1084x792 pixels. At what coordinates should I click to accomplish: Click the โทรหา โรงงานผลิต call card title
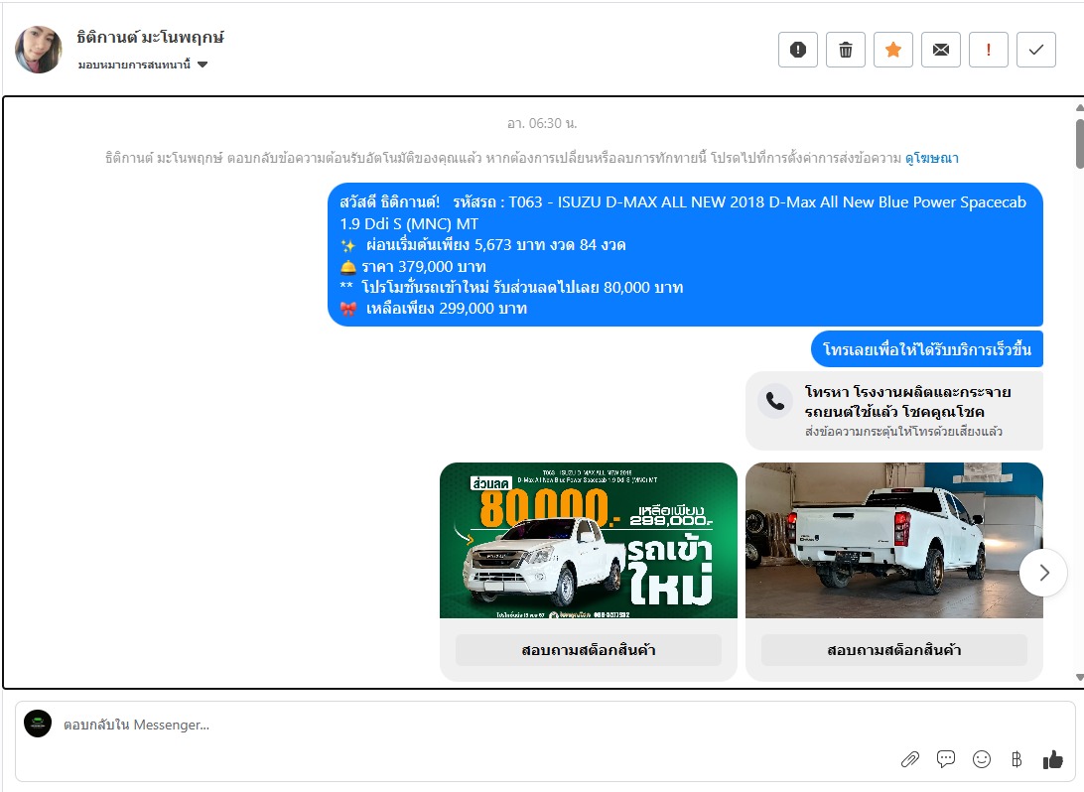point(907,402)
